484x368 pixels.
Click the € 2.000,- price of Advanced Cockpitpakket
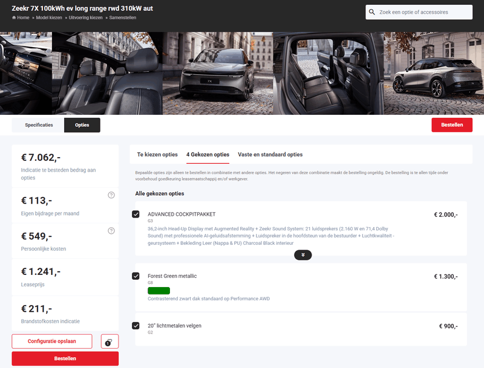[446, 215]
